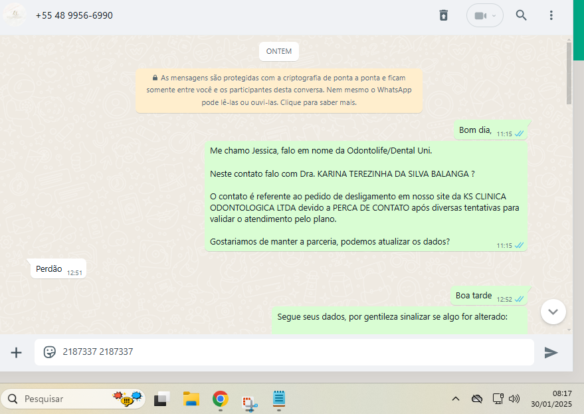Click double-check read receipt on 'Bom dia,'
Viewport: 584px width, 414px height.
(519, 134)
